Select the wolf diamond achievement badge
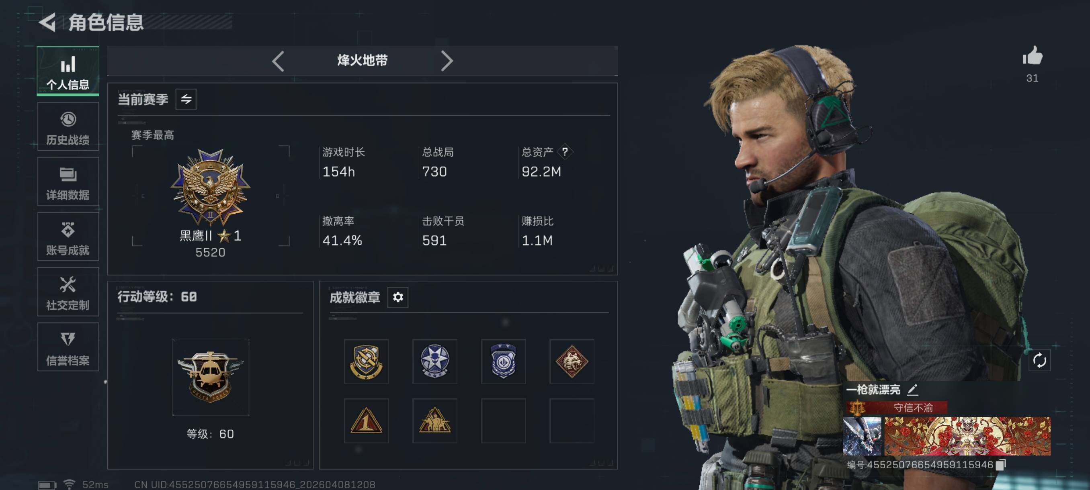1090x490 pixels. point(572,361)
